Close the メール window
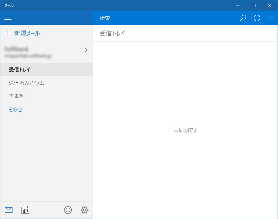Viewport: 278px width, 219px height. pos(270,6)
